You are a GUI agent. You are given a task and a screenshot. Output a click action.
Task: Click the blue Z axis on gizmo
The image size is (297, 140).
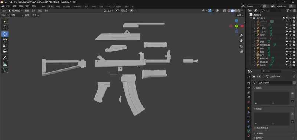coord(236,20)
